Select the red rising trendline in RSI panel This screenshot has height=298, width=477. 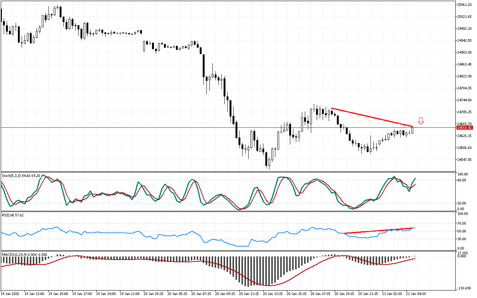[379, 231]
